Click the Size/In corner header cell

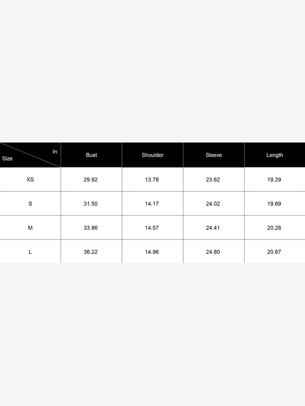(x=30, y=155)
